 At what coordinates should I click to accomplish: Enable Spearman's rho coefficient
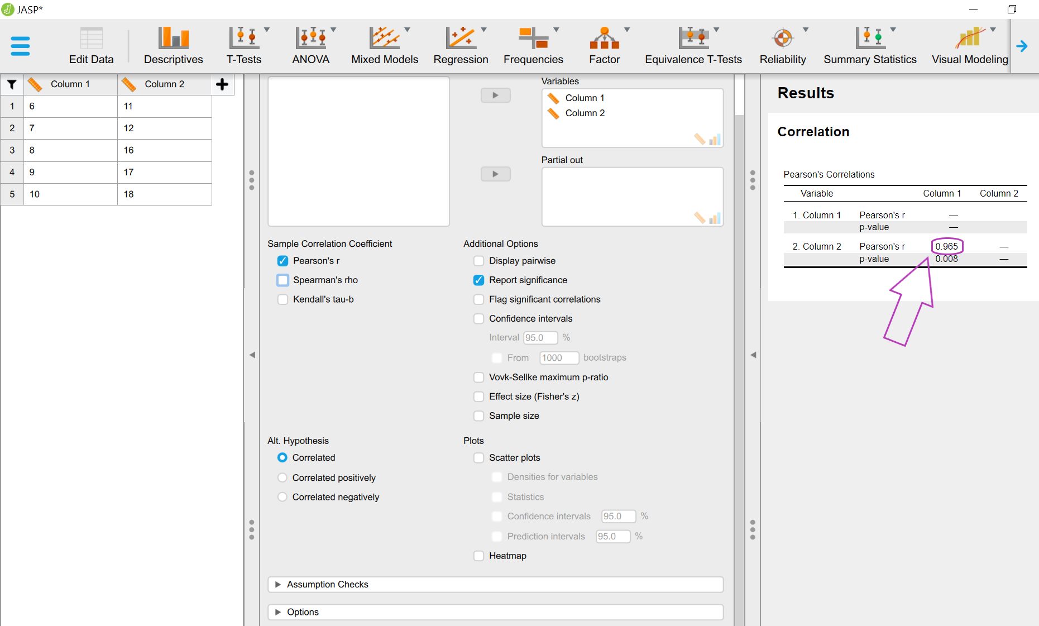click(x=283, y=280)
